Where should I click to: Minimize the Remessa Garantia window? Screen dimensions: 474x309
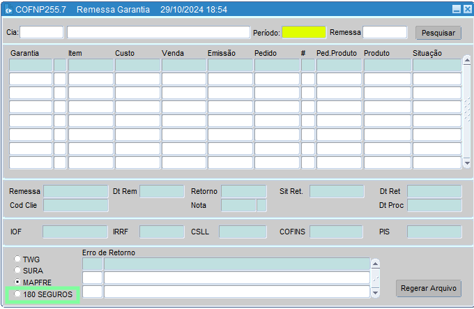tap(457, 10)
